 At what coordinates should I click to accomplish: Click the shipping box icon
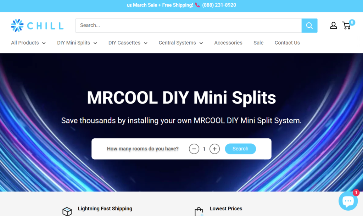67,211
